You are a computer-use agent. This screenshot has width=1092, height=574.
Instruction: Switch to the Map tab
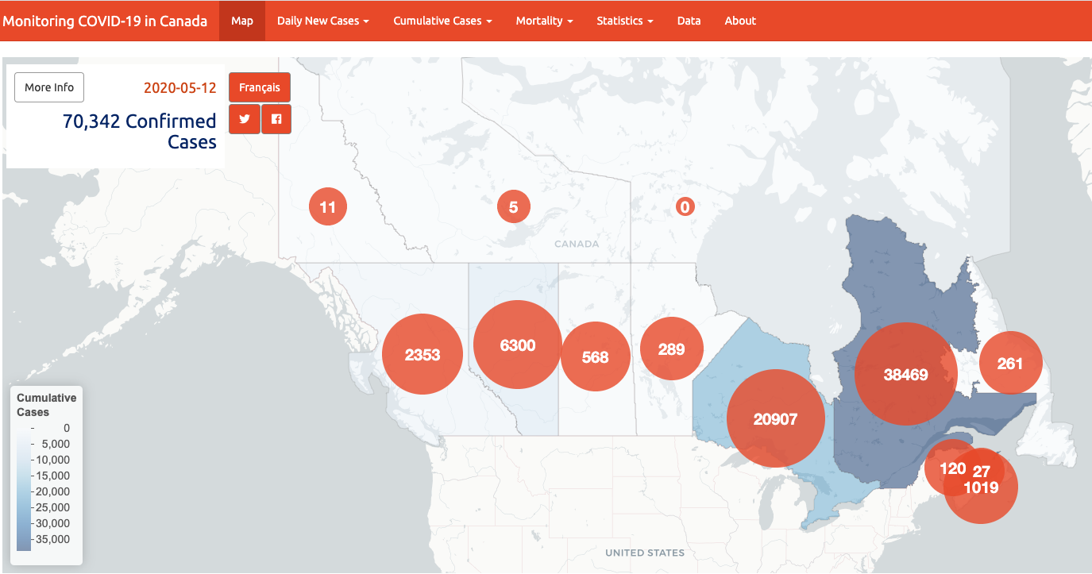(242, 21)
